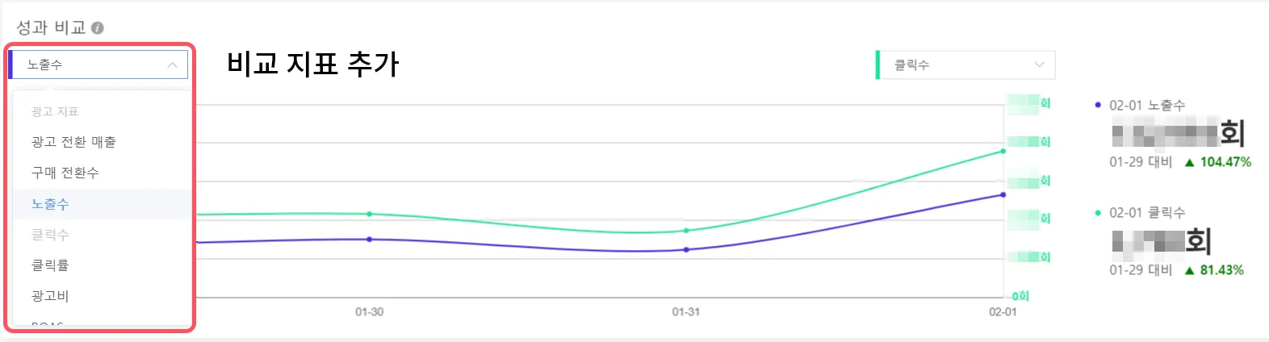Click the green legend dot for 02-01 클릭수
The width and height of the screenshot is (1269, 342).
[x=1098, y=213]
